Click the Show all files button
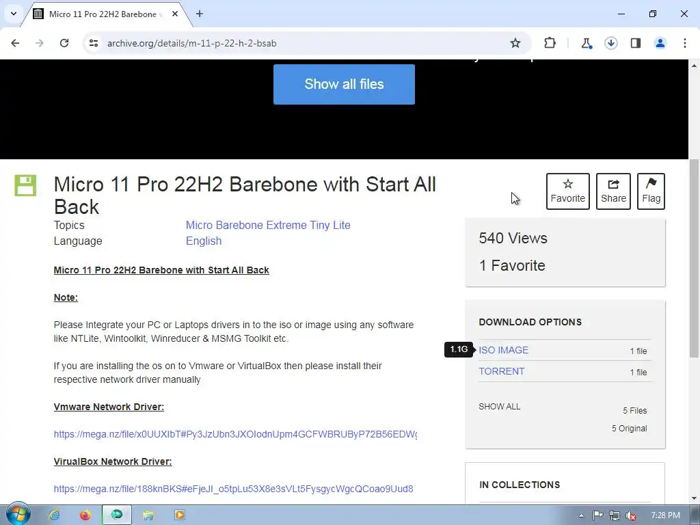Viewport: 700px width, 525px height. [344, 84]
